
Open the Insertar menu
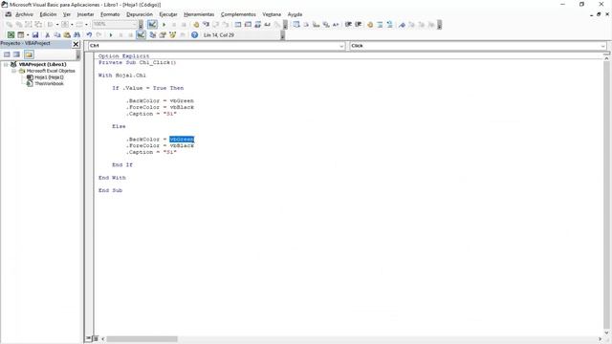(85, 14)
